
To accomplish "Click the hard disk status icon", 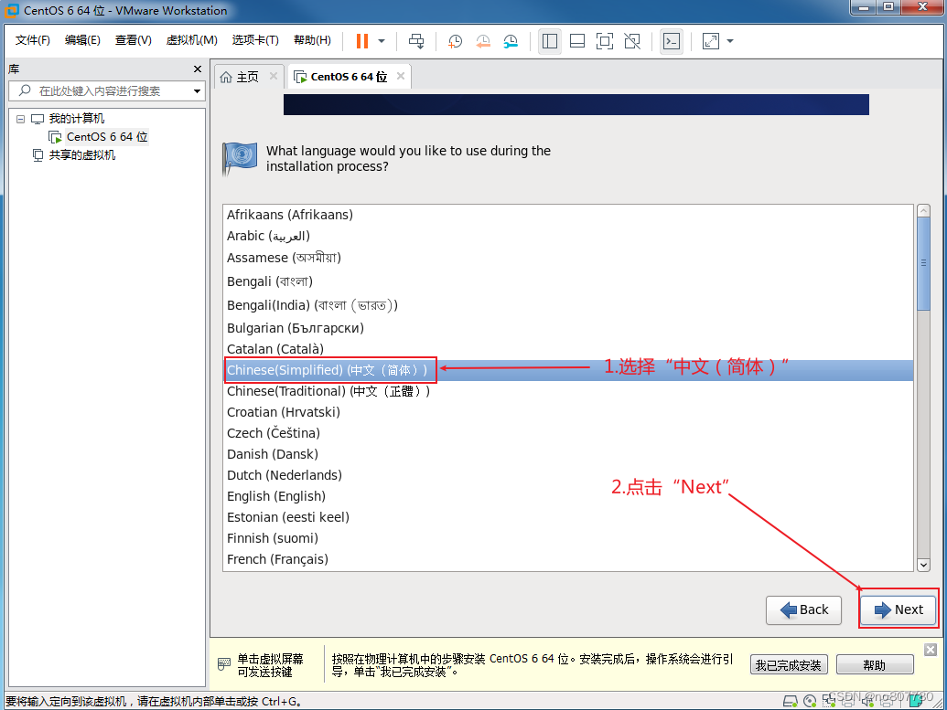I will (790, 701).
